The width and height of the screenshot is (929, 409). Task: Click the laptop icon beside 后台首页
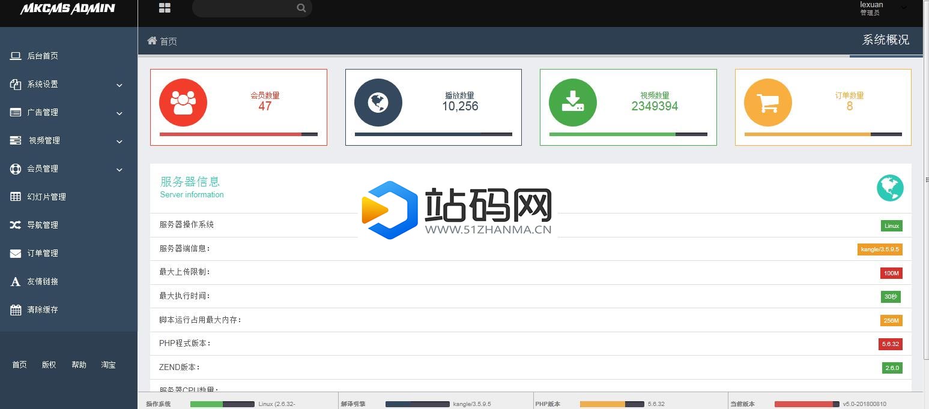click(x=16, y=56)
